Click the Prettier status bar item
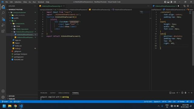This screenshot has height=109, width=194. (181, 102)
